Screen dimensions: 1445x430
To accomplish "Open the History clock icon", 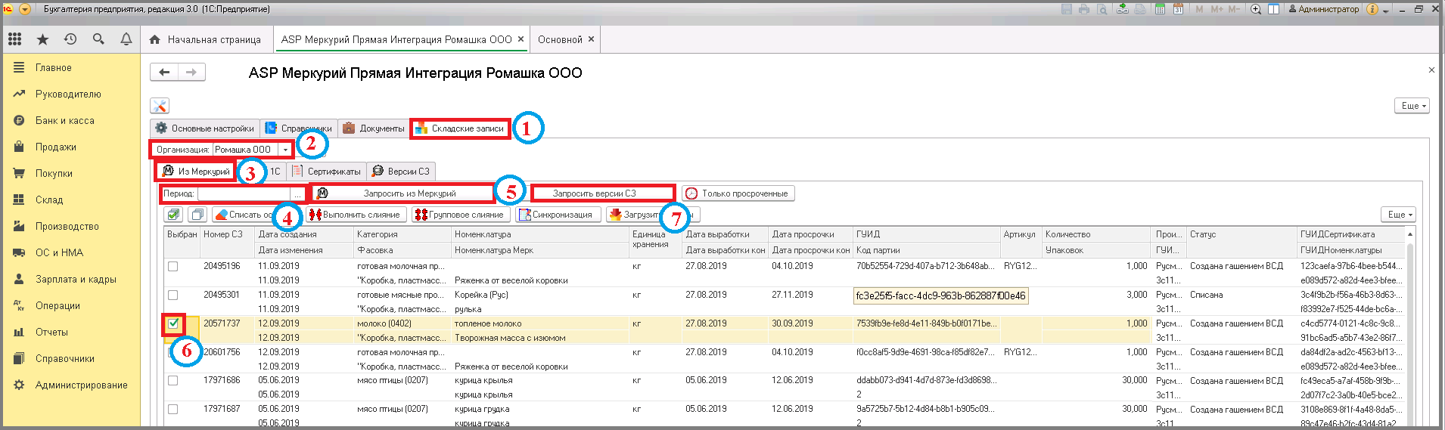I will [x=70, y=39].
